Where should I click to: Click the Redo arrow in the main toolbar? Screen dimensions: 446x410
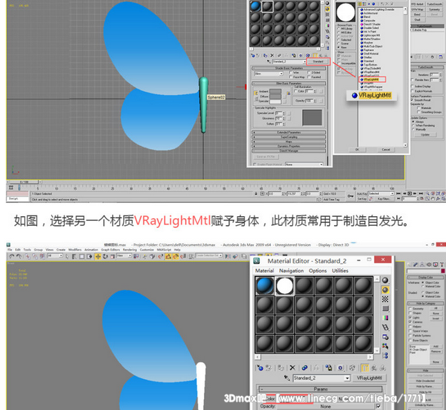pos(19,256)
